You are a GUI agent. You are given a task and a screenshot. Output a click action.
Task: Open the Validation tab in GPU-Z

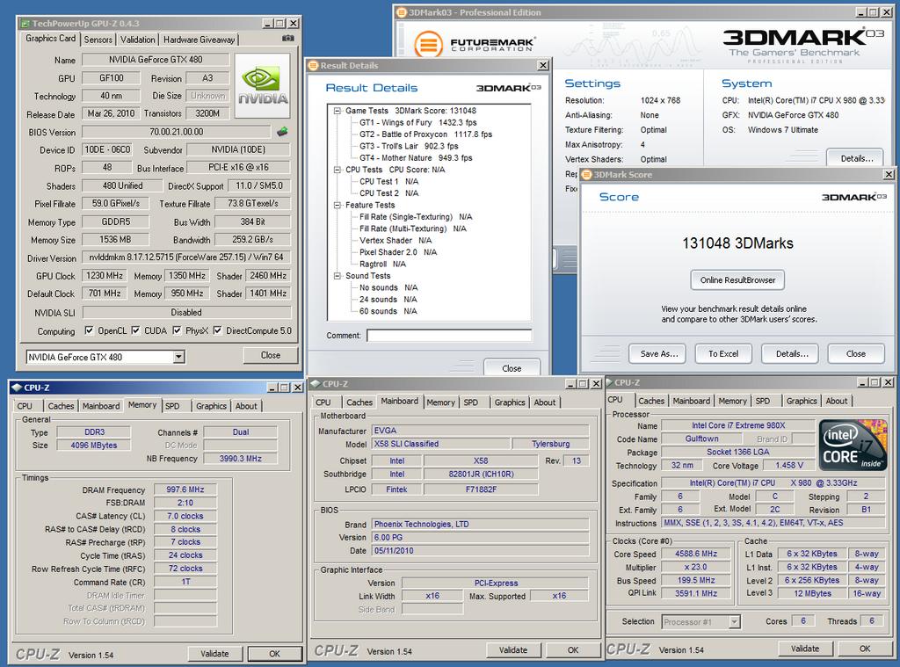coord(138,40)
